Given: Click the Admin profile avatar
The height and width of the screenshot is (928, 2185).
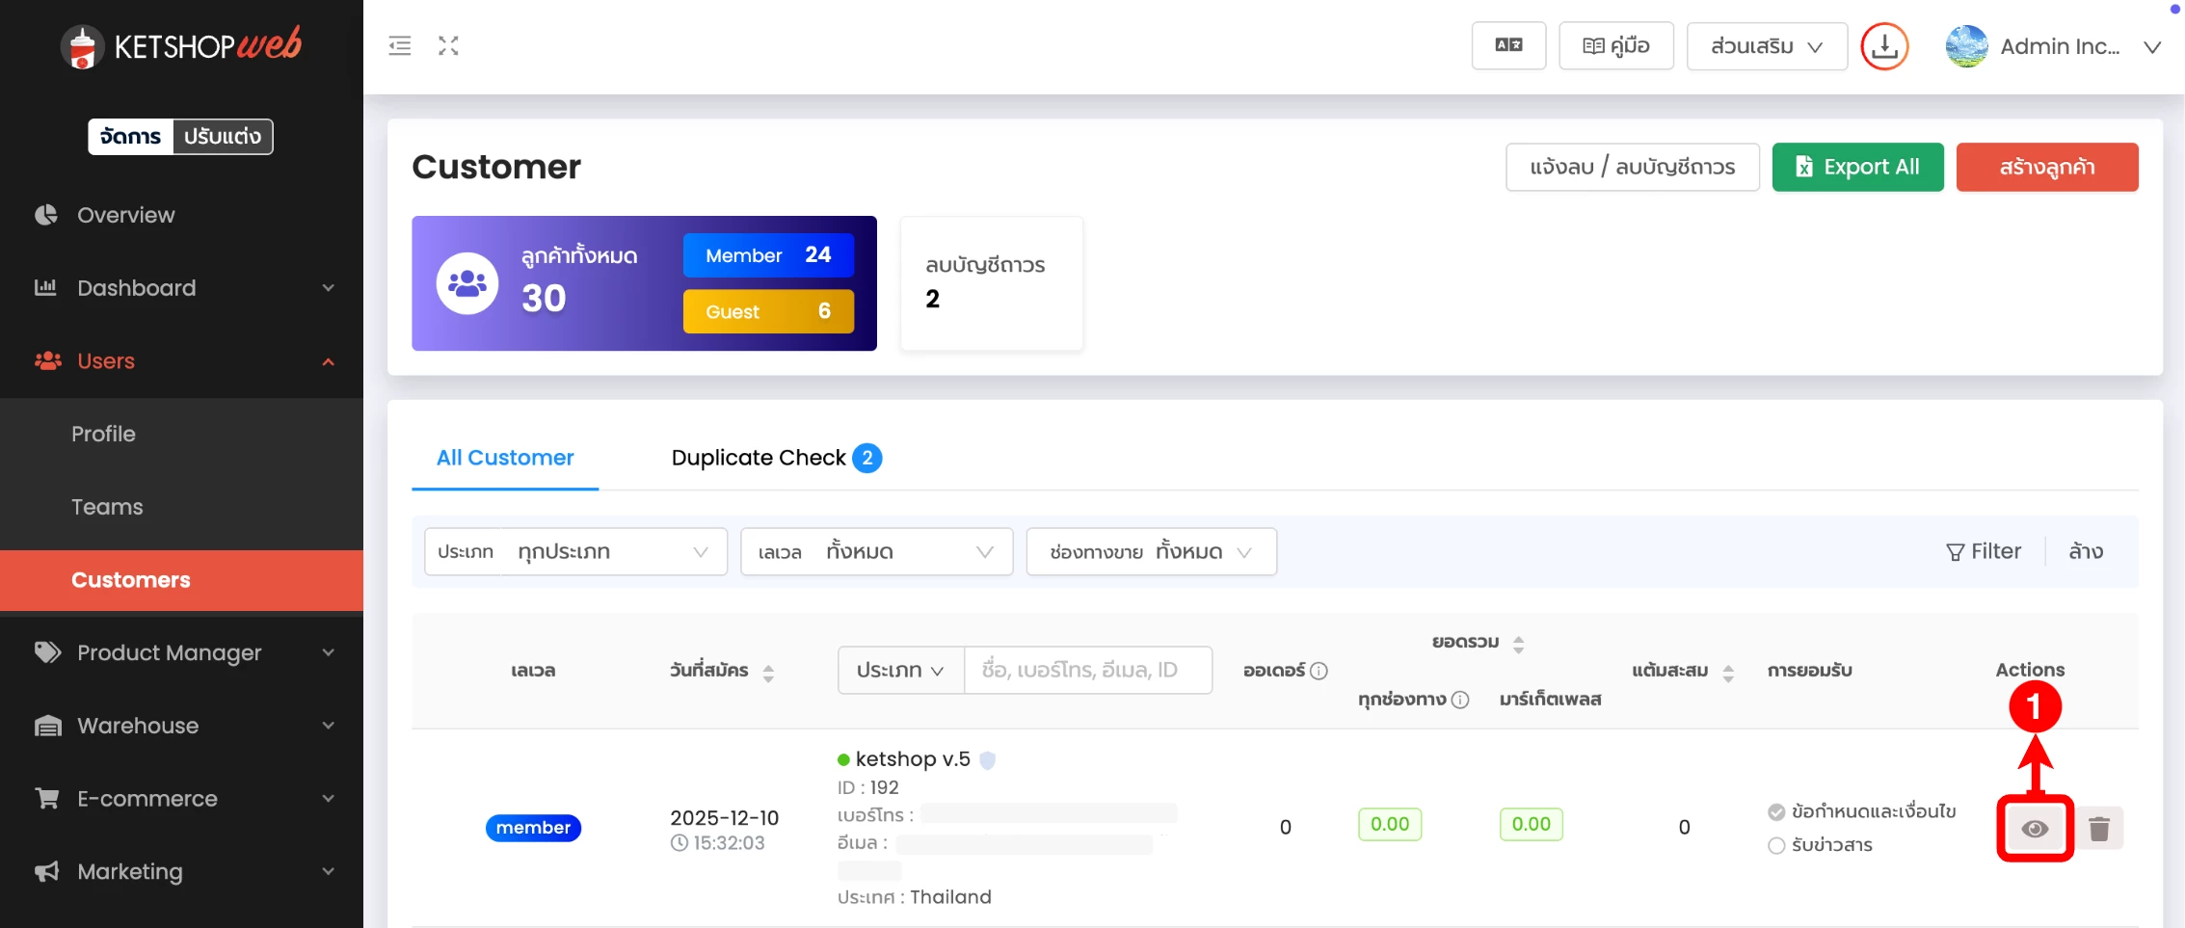Looking at the screenshot, I should pos(1966,46).
